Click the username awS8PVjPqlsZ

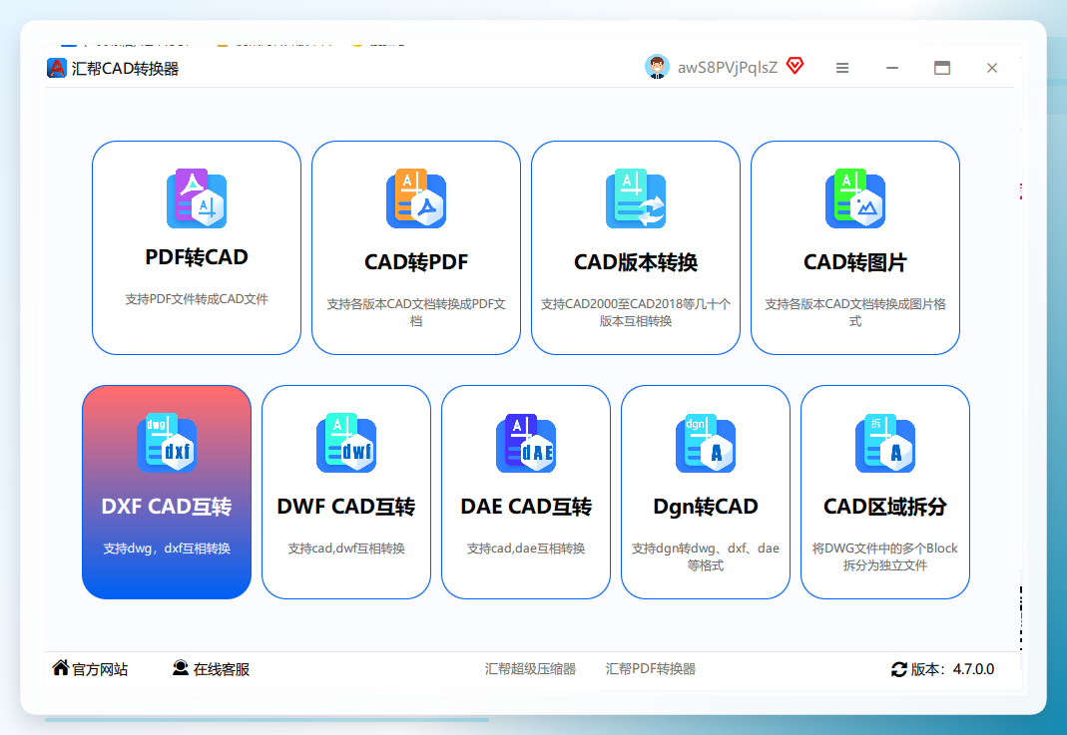[728, 67]
